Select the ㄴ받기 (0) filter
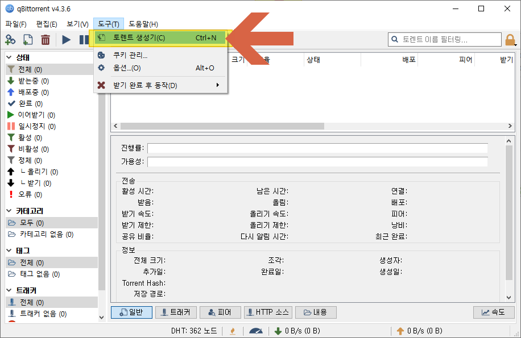This screenshot has height=338, width=521. point(52,183)
